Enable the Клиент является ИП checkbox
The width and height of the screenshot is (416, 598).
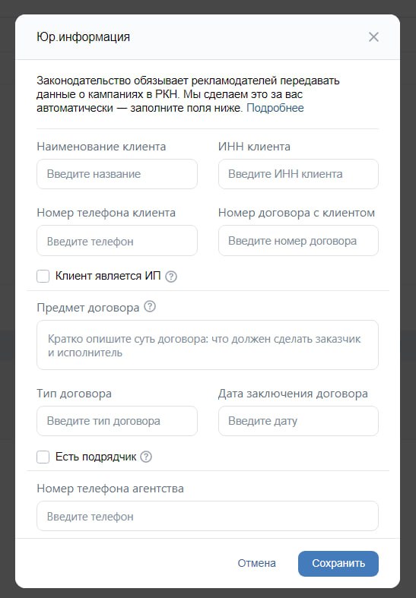click(x=43, y=276)
